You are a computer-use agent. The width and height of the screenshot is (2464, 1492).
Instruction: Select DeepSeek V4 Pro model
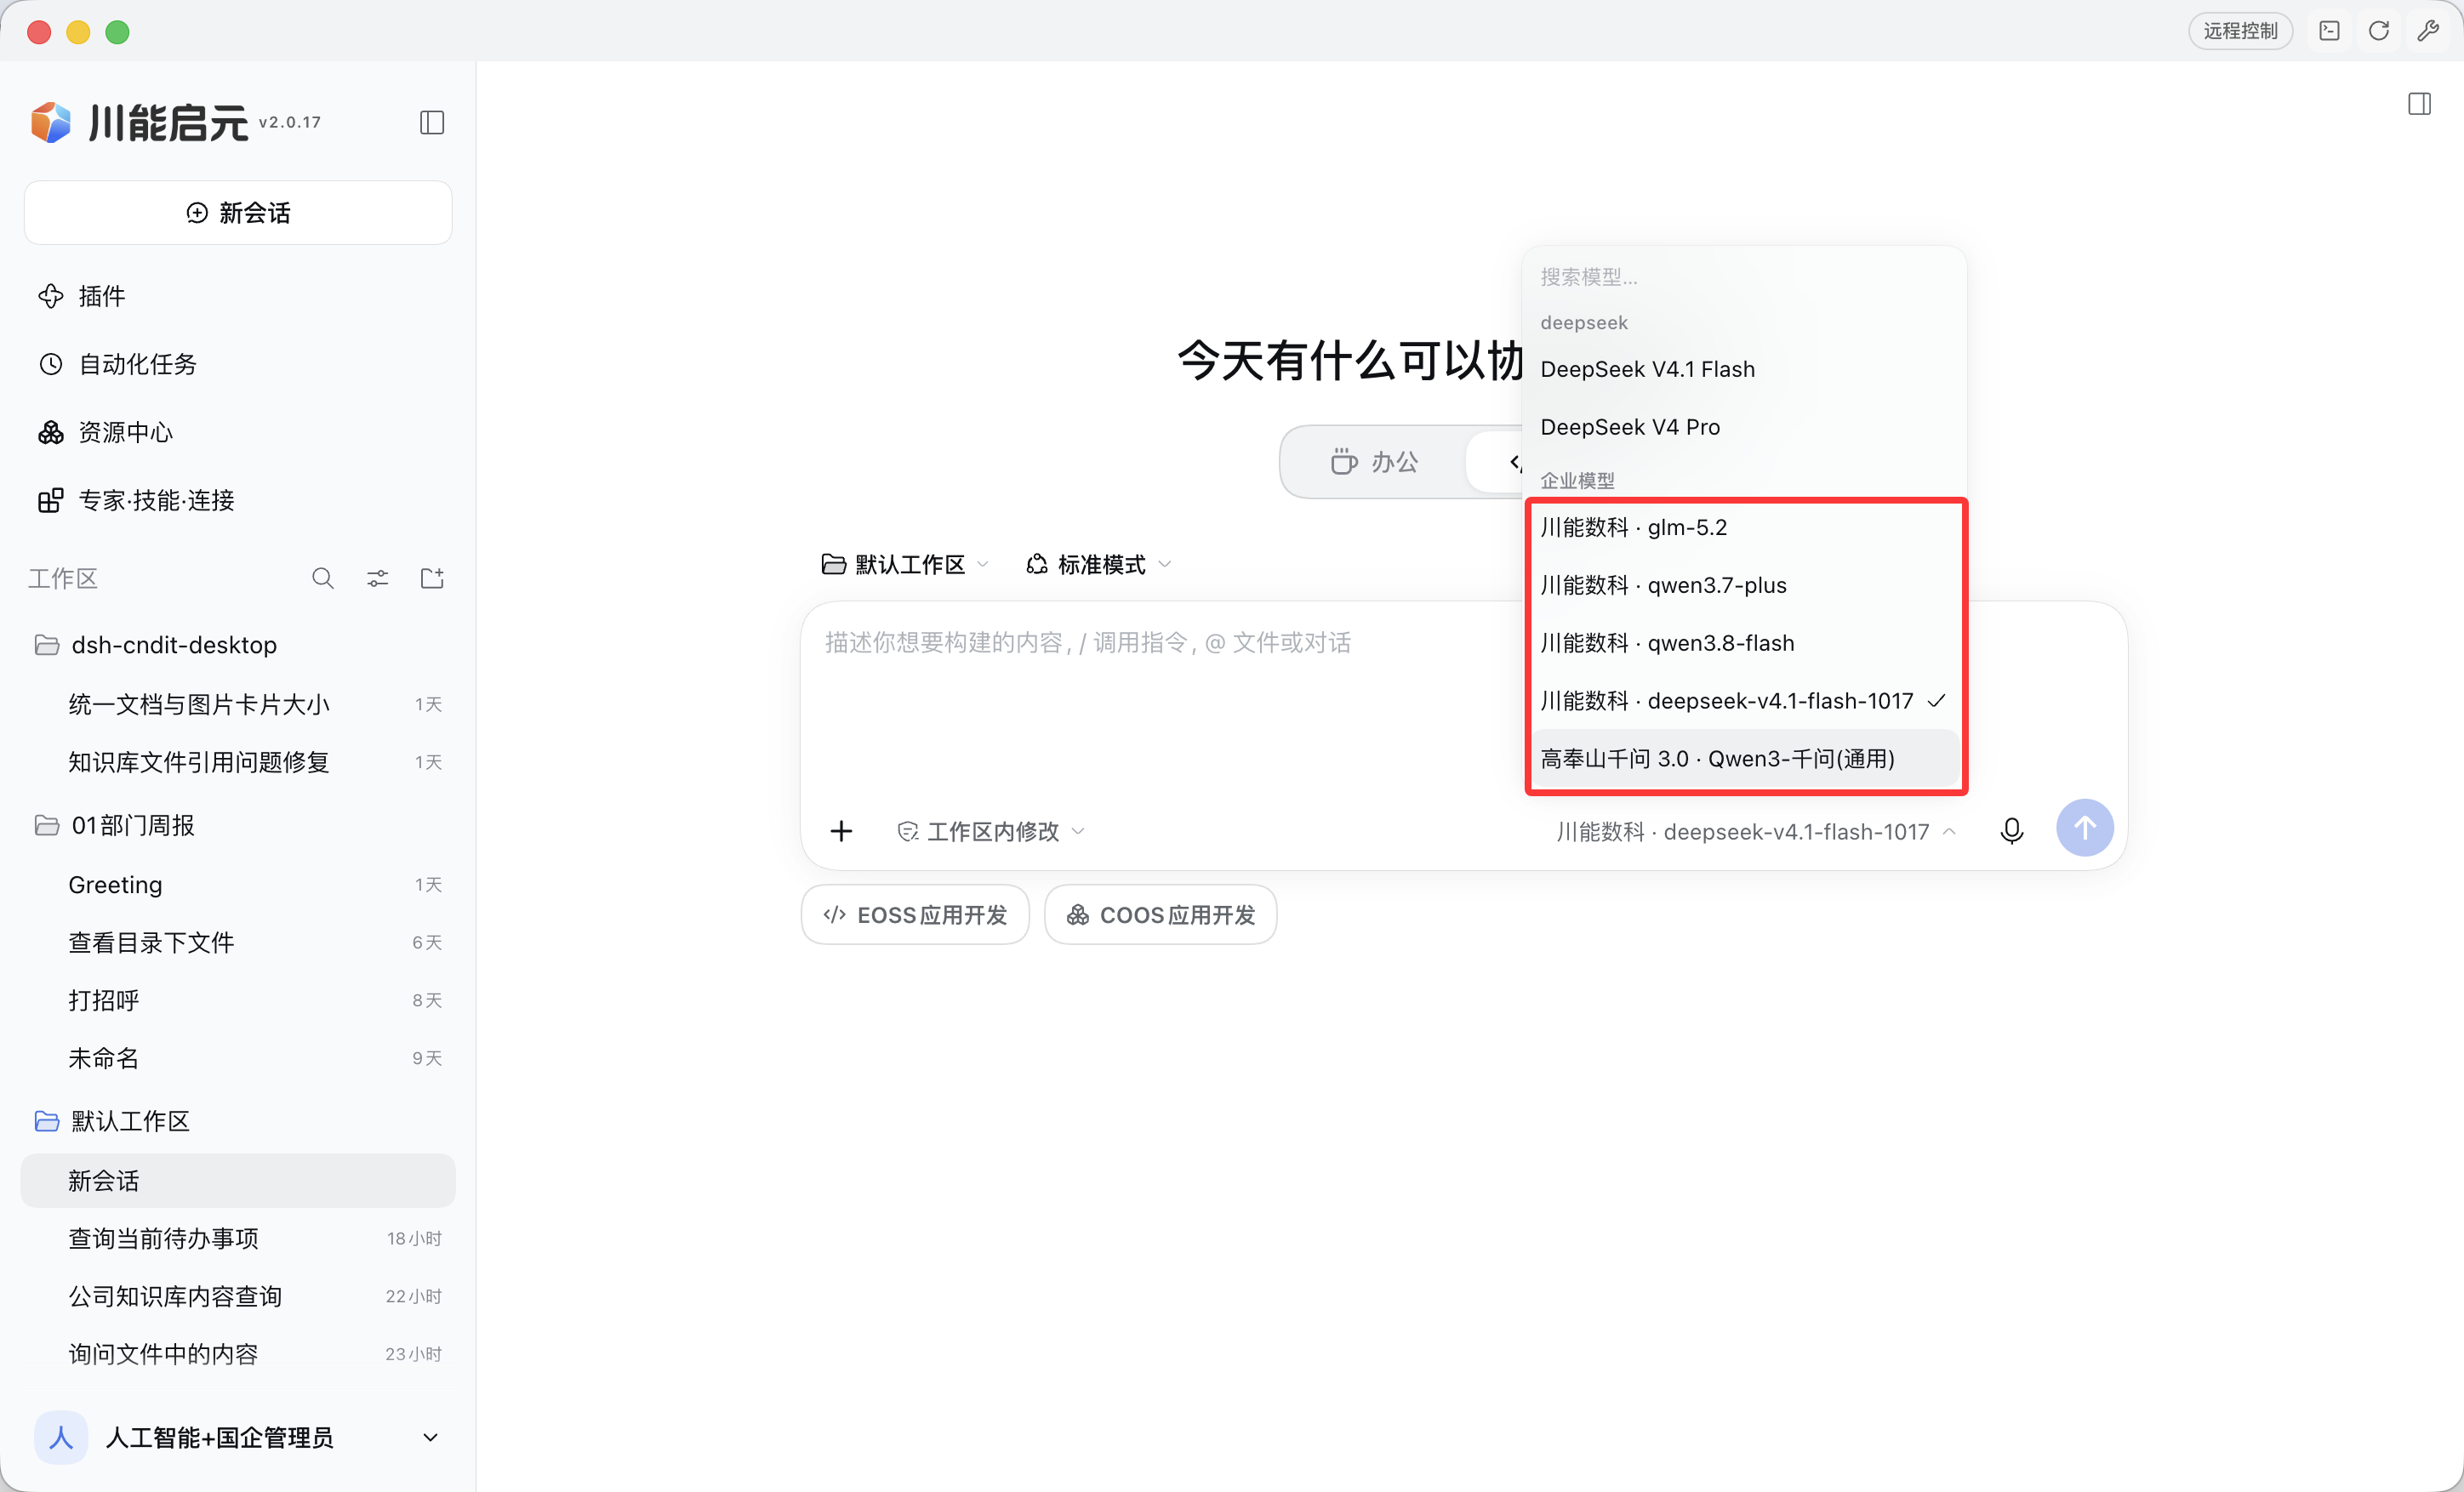[1745, 427]
